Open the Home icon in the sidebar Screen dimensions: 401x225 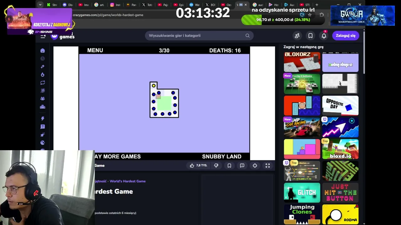click(x=43, y=51)
